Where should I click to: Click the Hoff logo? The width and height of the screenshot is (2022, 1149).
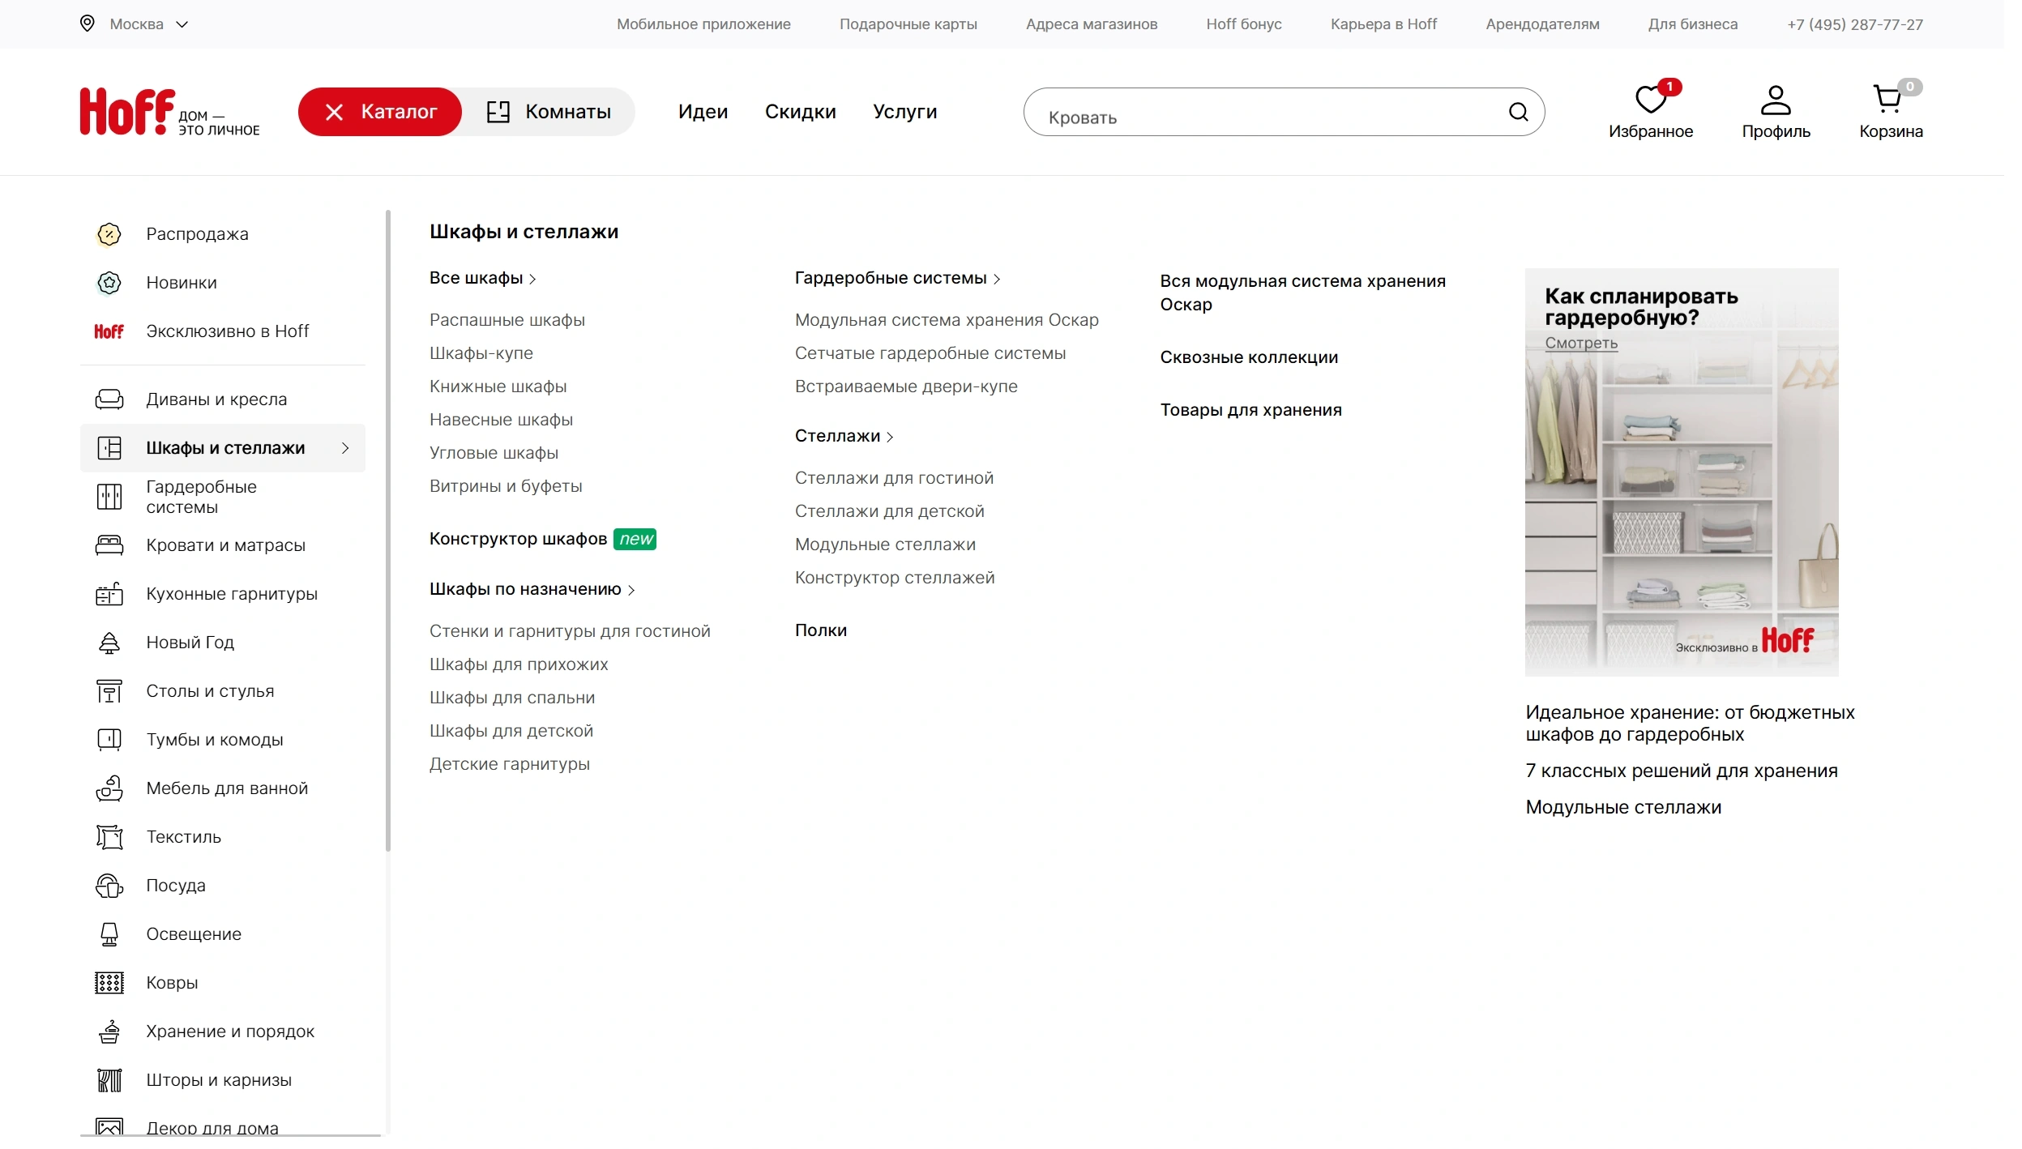pos(127,111)
